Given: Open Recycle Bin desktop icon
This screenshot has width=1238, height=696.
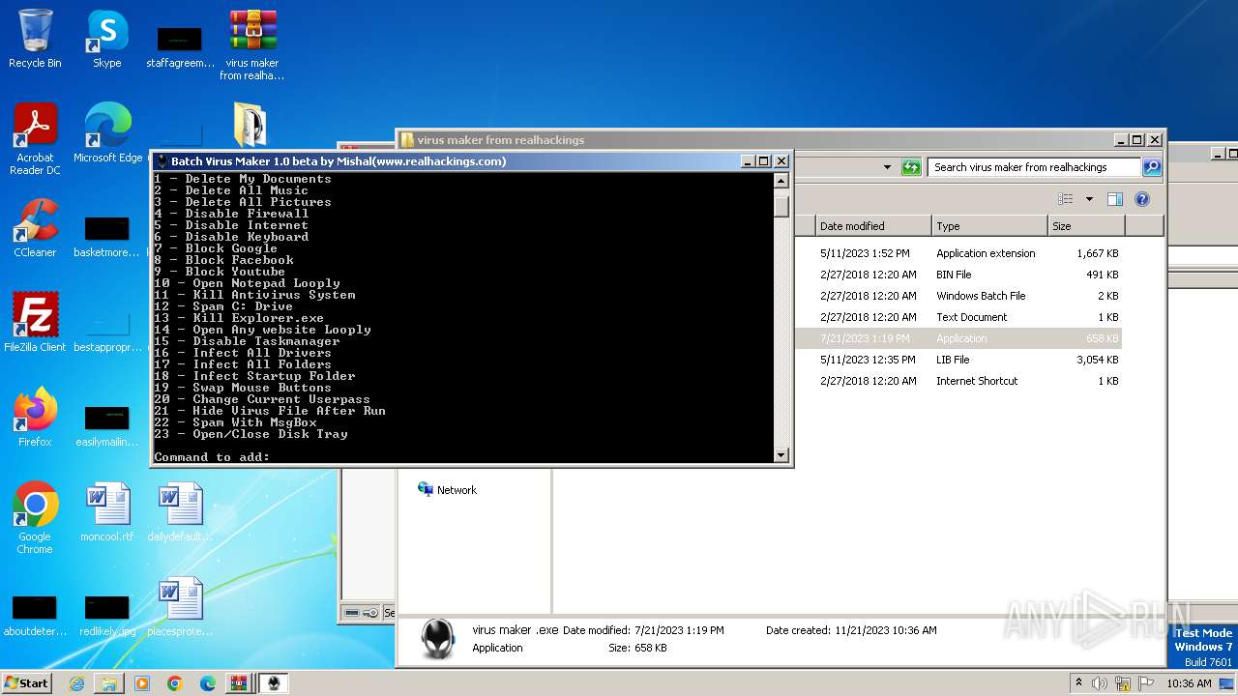Looking at the screenshot, I should point(35,39).
